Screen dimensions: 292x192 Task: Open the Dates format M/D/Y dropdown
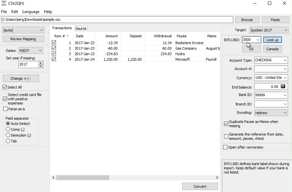coord(31,51)
